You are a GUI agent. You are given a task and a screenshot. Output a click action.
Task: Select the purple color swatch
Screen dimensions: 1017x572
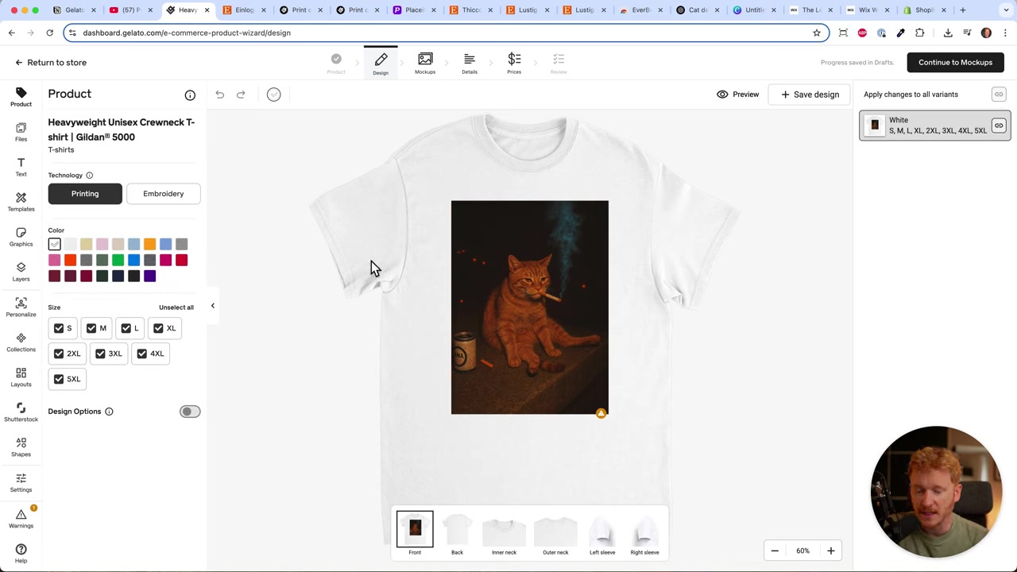click(x=149, y=276)
